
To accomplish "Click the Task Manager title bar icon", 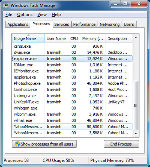I will pos(6,5).
